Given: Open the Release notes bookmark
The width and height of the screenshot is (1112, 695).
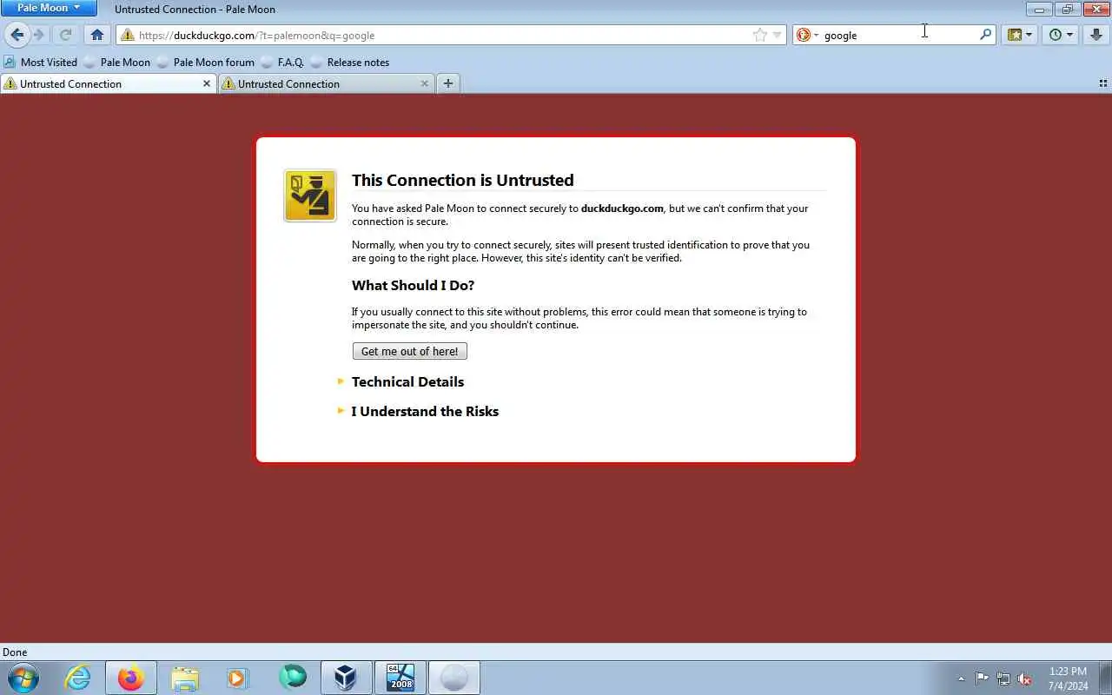Looking at the screenshot, I should click(x=350, y=62).
